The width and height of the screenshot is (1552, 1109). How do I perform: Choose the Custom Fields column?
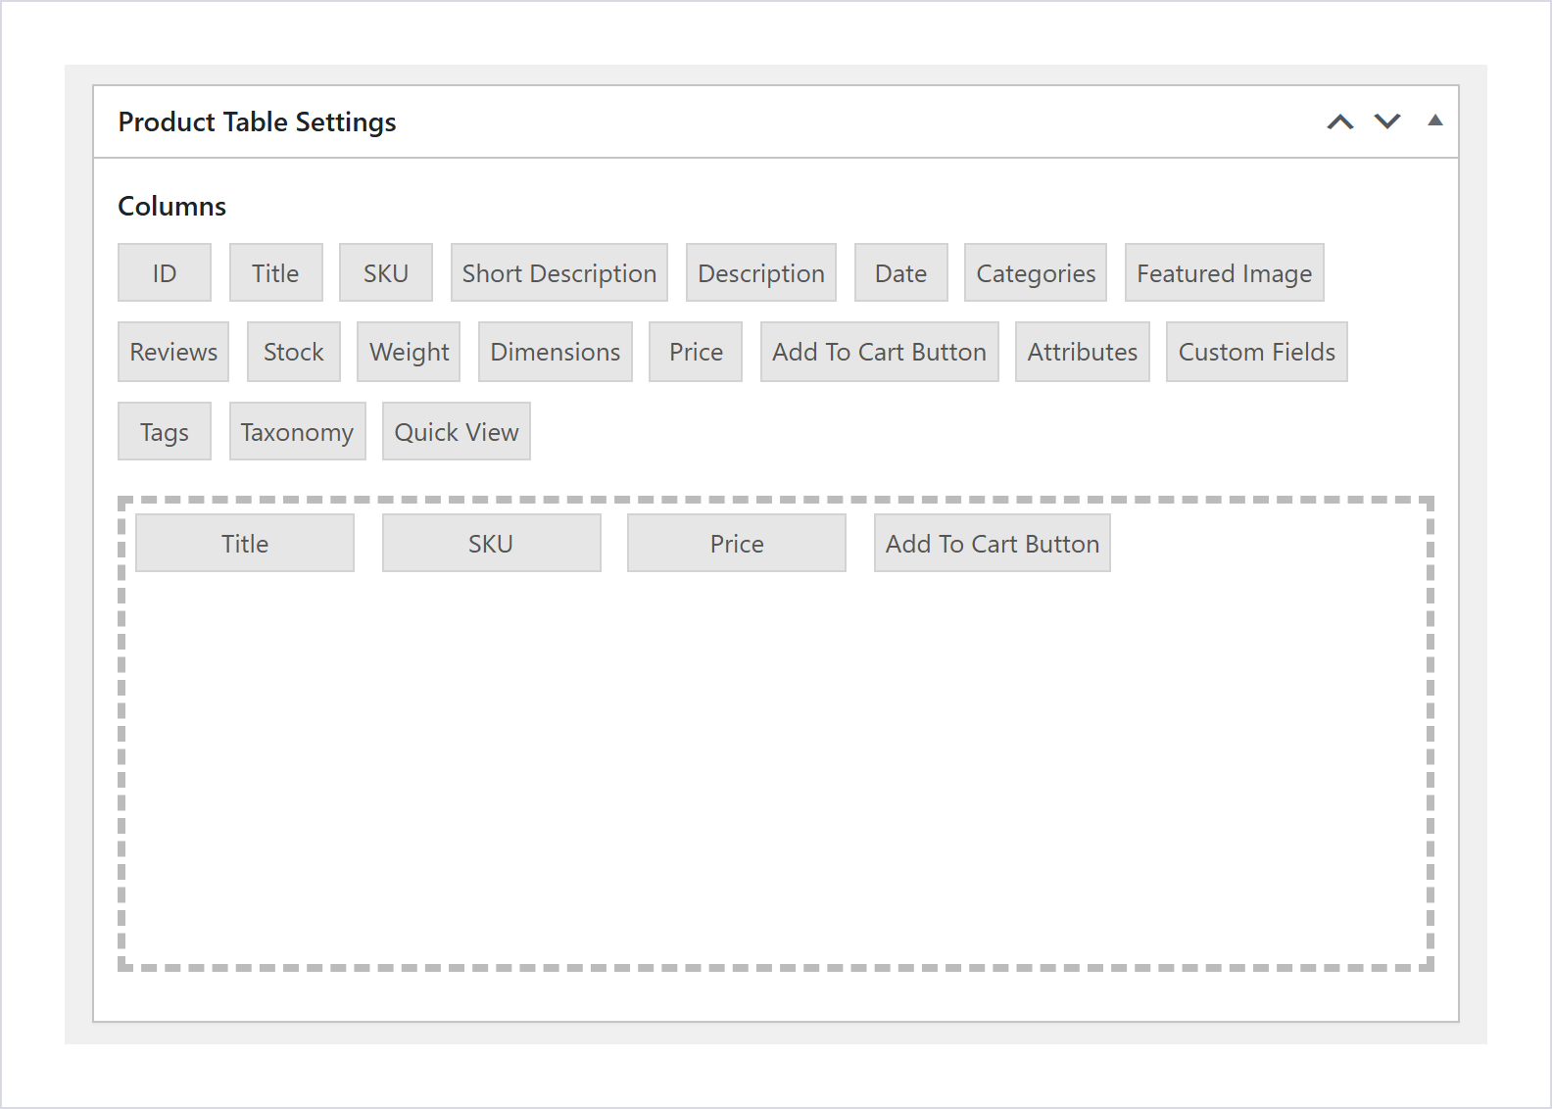pos(1257,352)
